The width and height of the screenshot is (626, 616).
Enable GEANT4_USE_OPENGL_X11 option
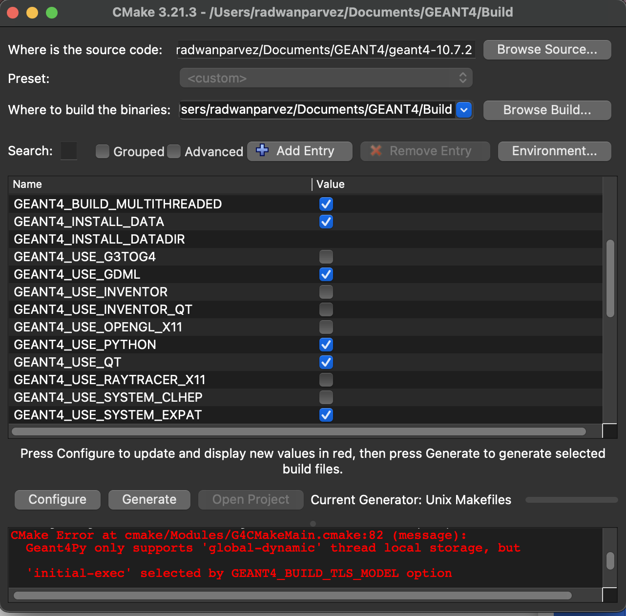[326, 327]
